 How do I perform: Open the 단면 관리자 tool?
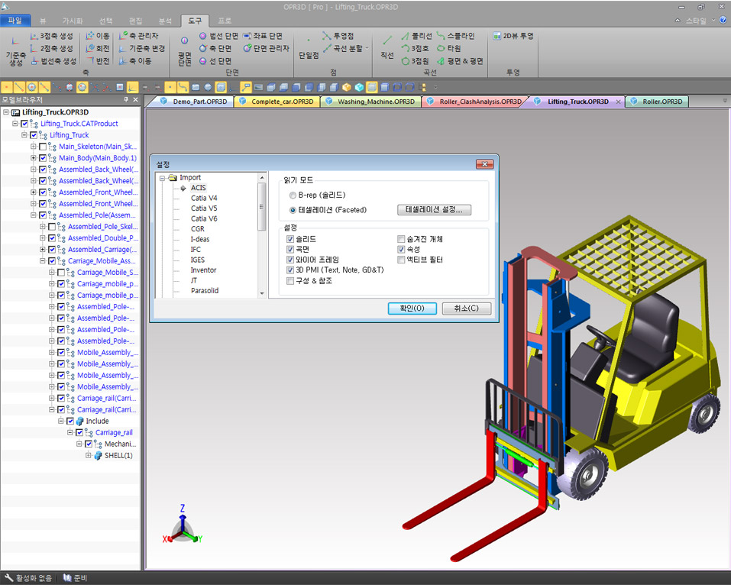coord(266,48)
